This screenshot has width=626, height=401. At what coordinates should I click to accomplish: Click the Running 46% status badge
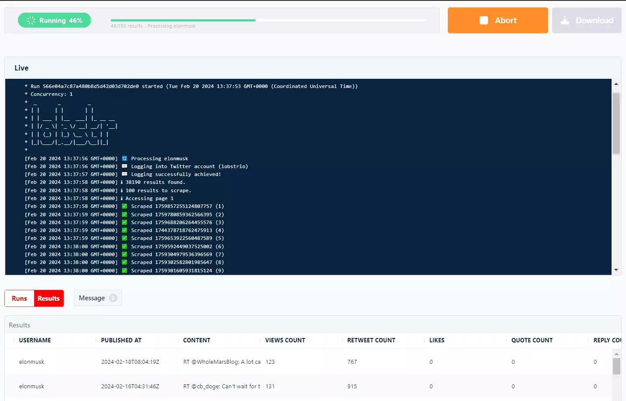pyautogui.click(x=55, y=21)
